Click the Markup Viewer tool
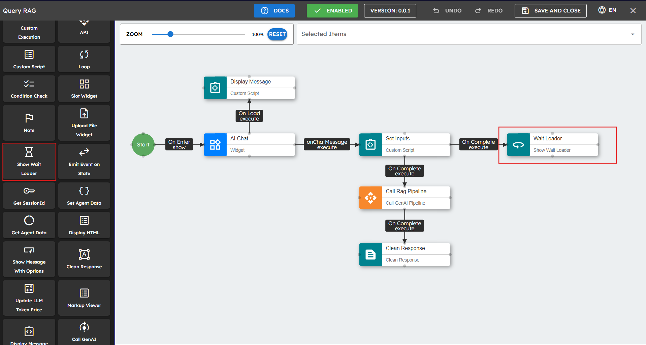This screenshot has width=646, height=345. coord(84,298)
